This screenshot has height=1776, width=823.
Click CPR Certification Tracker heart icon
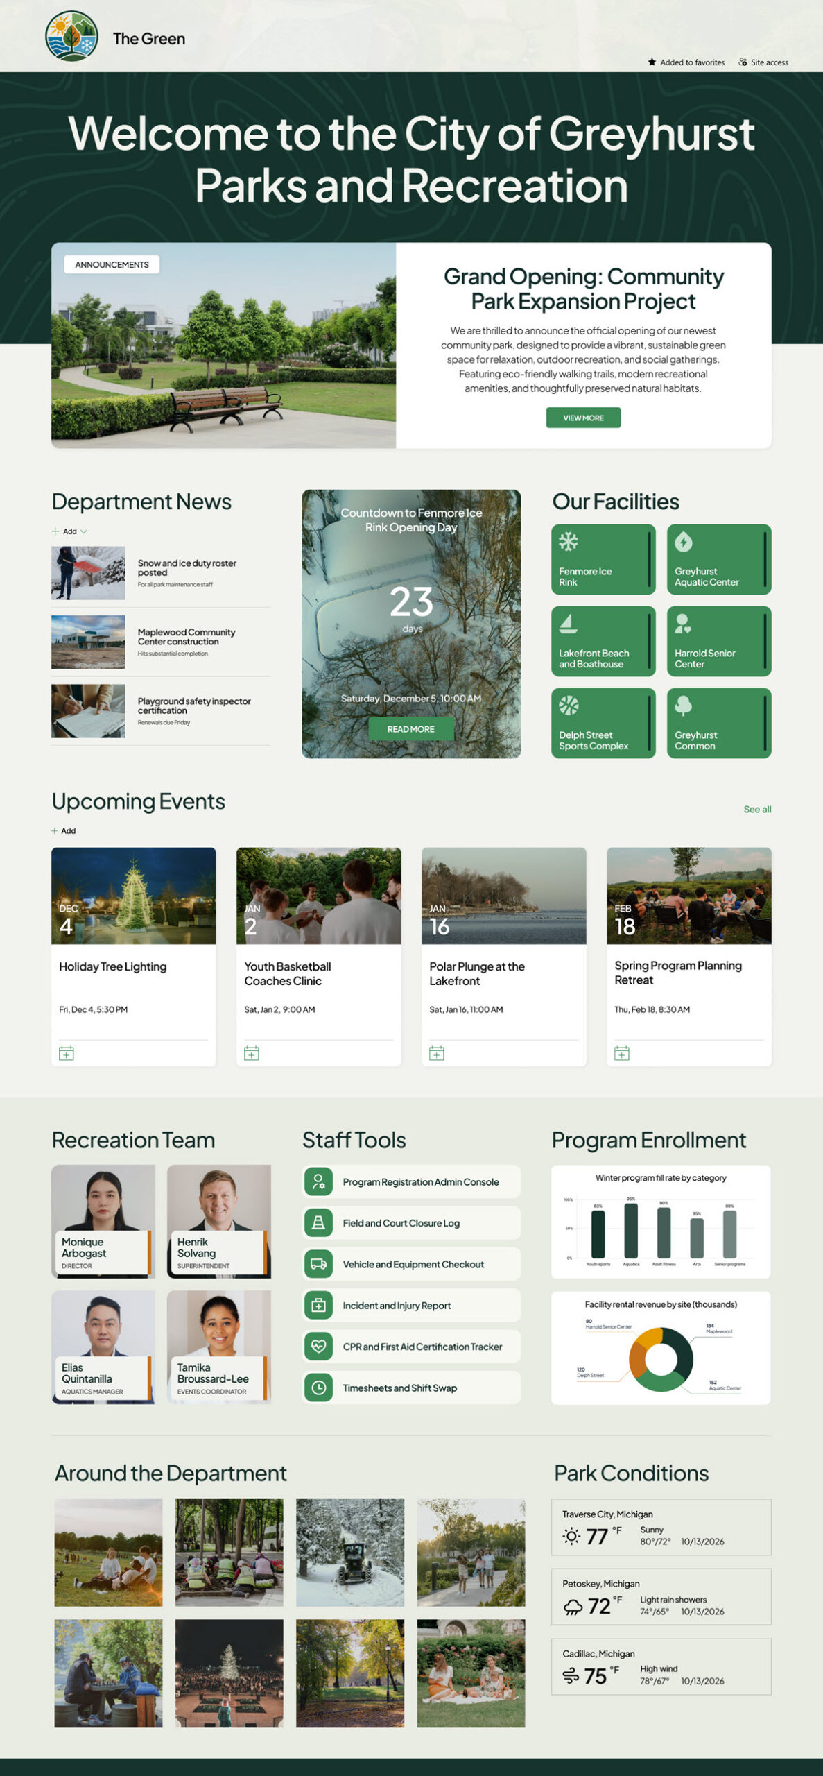[318, 1346]
